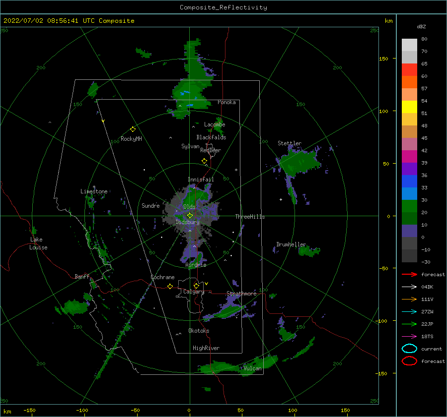Click the cyan current ellipse legend icon
This screenshot has width=447, height=417.
pos(409,349)
